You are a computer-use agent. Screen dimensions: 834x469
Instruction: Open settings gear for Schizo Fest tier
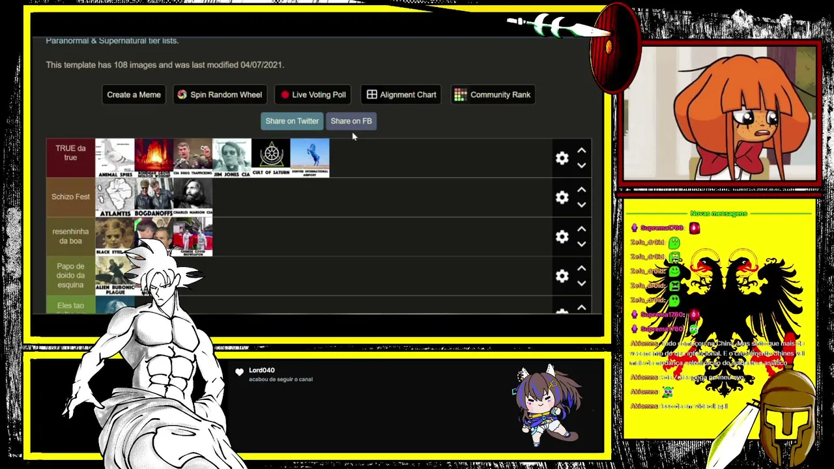pyautogui.click(x=562, y=197)
